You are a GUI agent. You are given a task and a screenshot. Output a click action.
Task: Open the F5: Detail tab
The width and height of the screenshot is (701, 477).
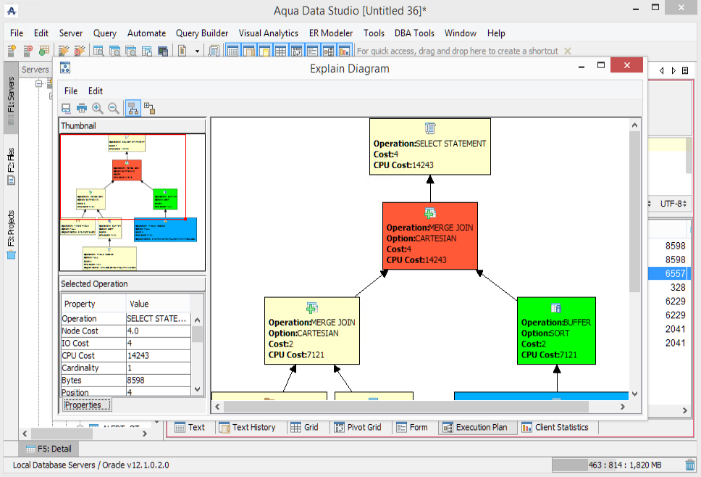pos(49,449)
